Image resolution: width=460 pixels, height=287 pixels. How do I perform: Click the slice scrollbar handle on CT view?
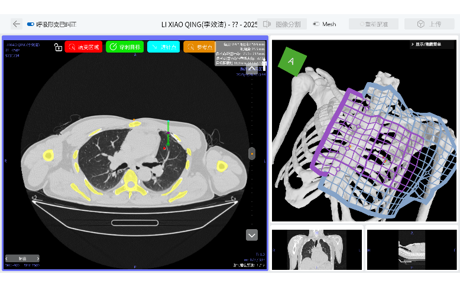point(252,154)
